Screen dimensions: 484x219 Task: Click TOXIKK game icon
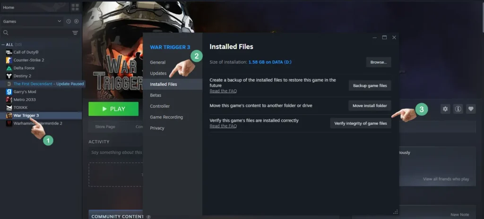point(9,108)
